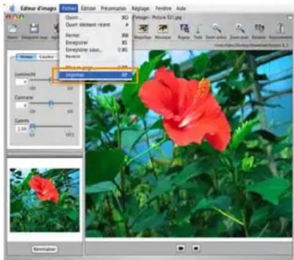Screen dimensions: 294x260
Task: Toggle the toolbar with the title bar pill button
Action: [290, 17]
